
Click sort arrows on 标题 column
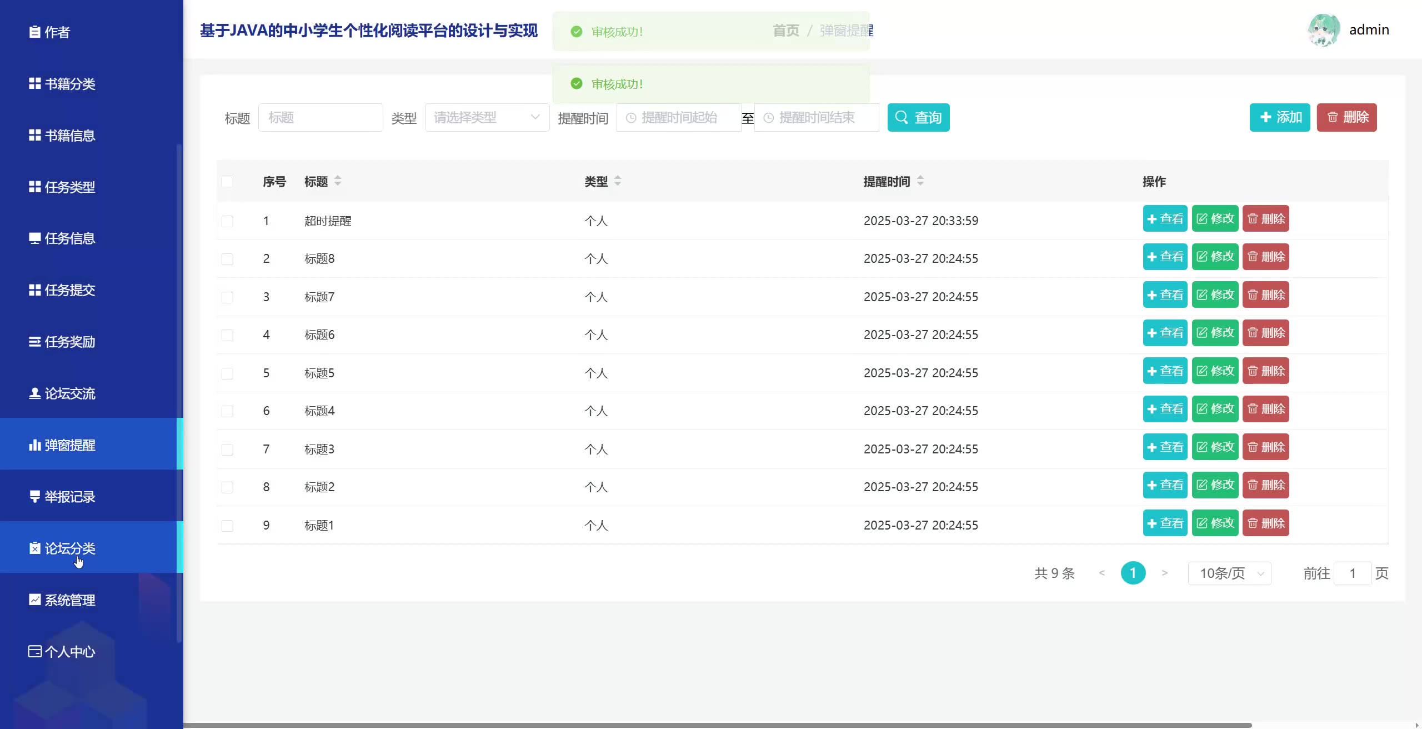pyautogui.click(x=338, y=181)
